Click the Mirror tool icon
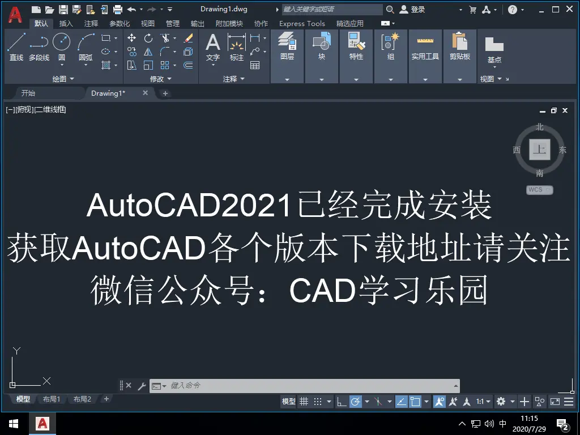The height and width of the screenshot is (435, 580). coord(148,52)
